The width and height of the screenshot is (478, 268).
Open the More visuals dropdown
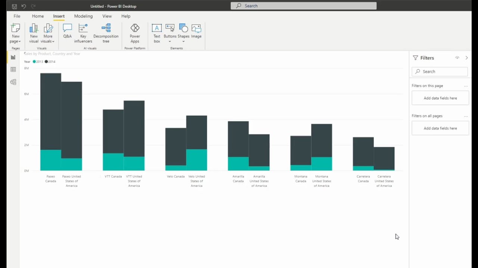tap(48, 33)
